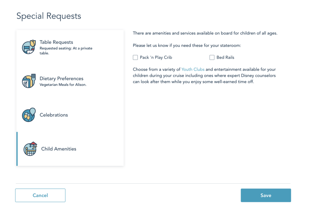This screenshot has height=211, width=309.
Task: Click the Pack 'n Play Crib label text
Action: pyautogui.click(x=156, y=57)
